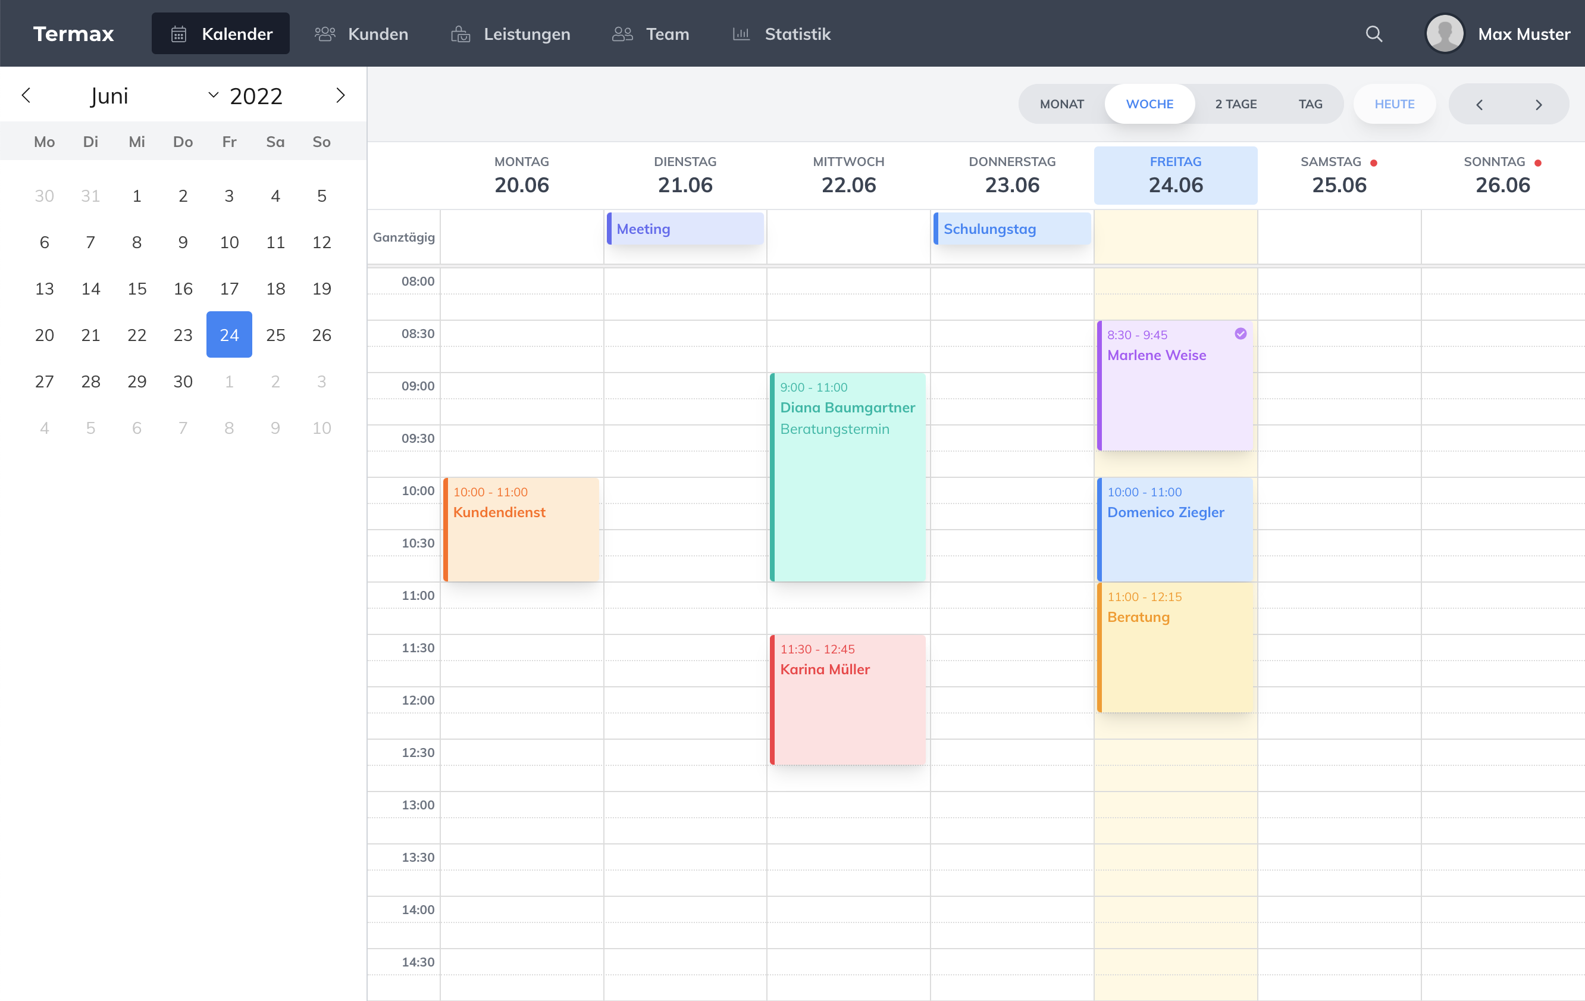Switch to MONAT view
Screen dimensions: 1585x1001
1061,104
